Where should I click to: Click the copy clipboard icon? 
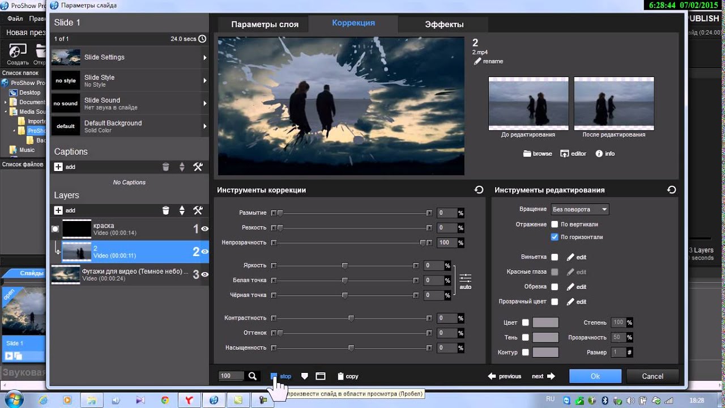point(340,376)
